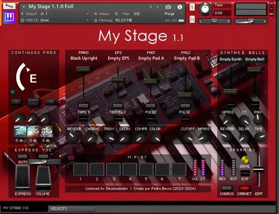Click M Play pad 1

click(x=80, y=169)
